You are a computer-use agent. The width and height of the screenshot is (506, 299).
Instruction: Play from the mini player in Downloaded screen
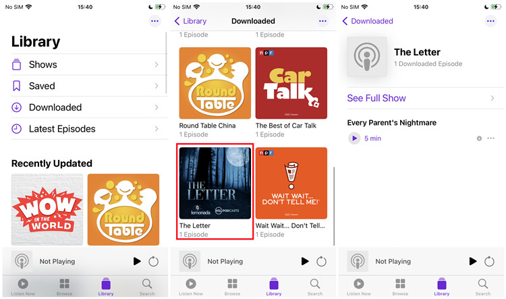point(305,261)
